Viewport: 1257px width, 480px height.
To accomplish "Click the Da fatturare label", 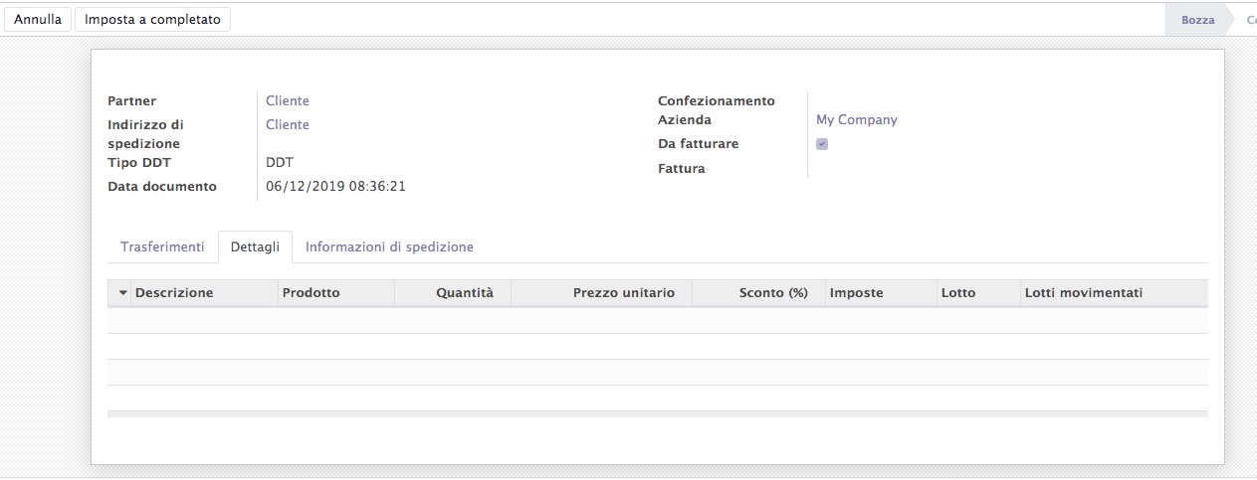I will (699, 144).
